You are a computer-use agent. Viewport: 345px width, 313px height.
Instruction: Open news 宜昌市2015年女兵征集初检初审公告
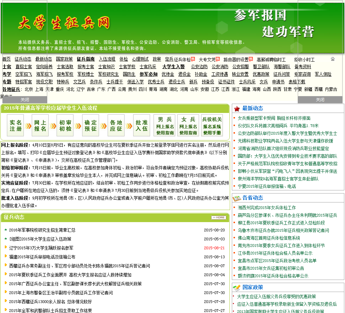click(x=271, y=269)
